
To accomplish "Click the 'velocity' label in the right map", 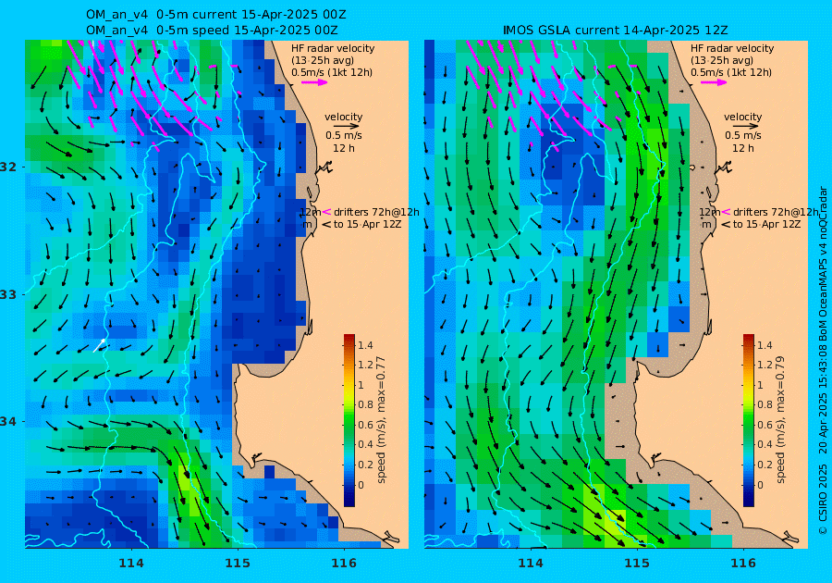I will (x=742, y=117).
